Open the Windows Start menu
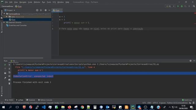 (3, 107)
